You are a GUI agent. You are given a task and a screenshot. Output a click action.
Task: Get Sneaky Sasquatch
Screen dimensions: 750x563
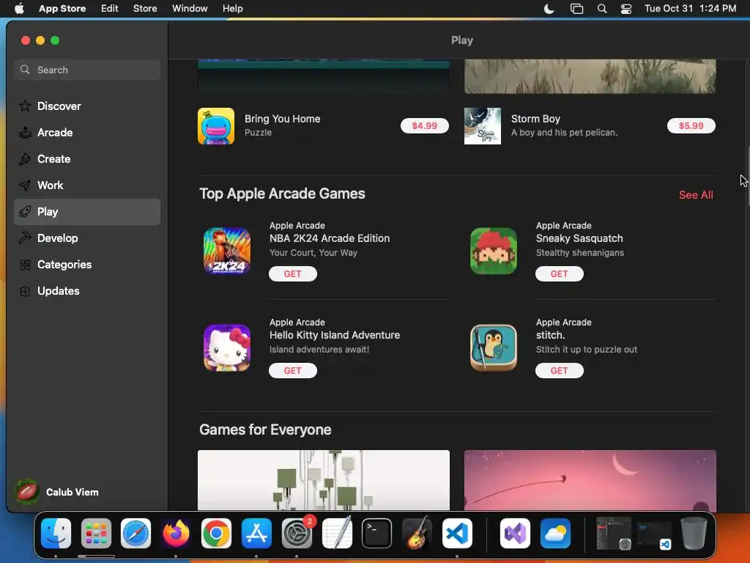(559, 274)
